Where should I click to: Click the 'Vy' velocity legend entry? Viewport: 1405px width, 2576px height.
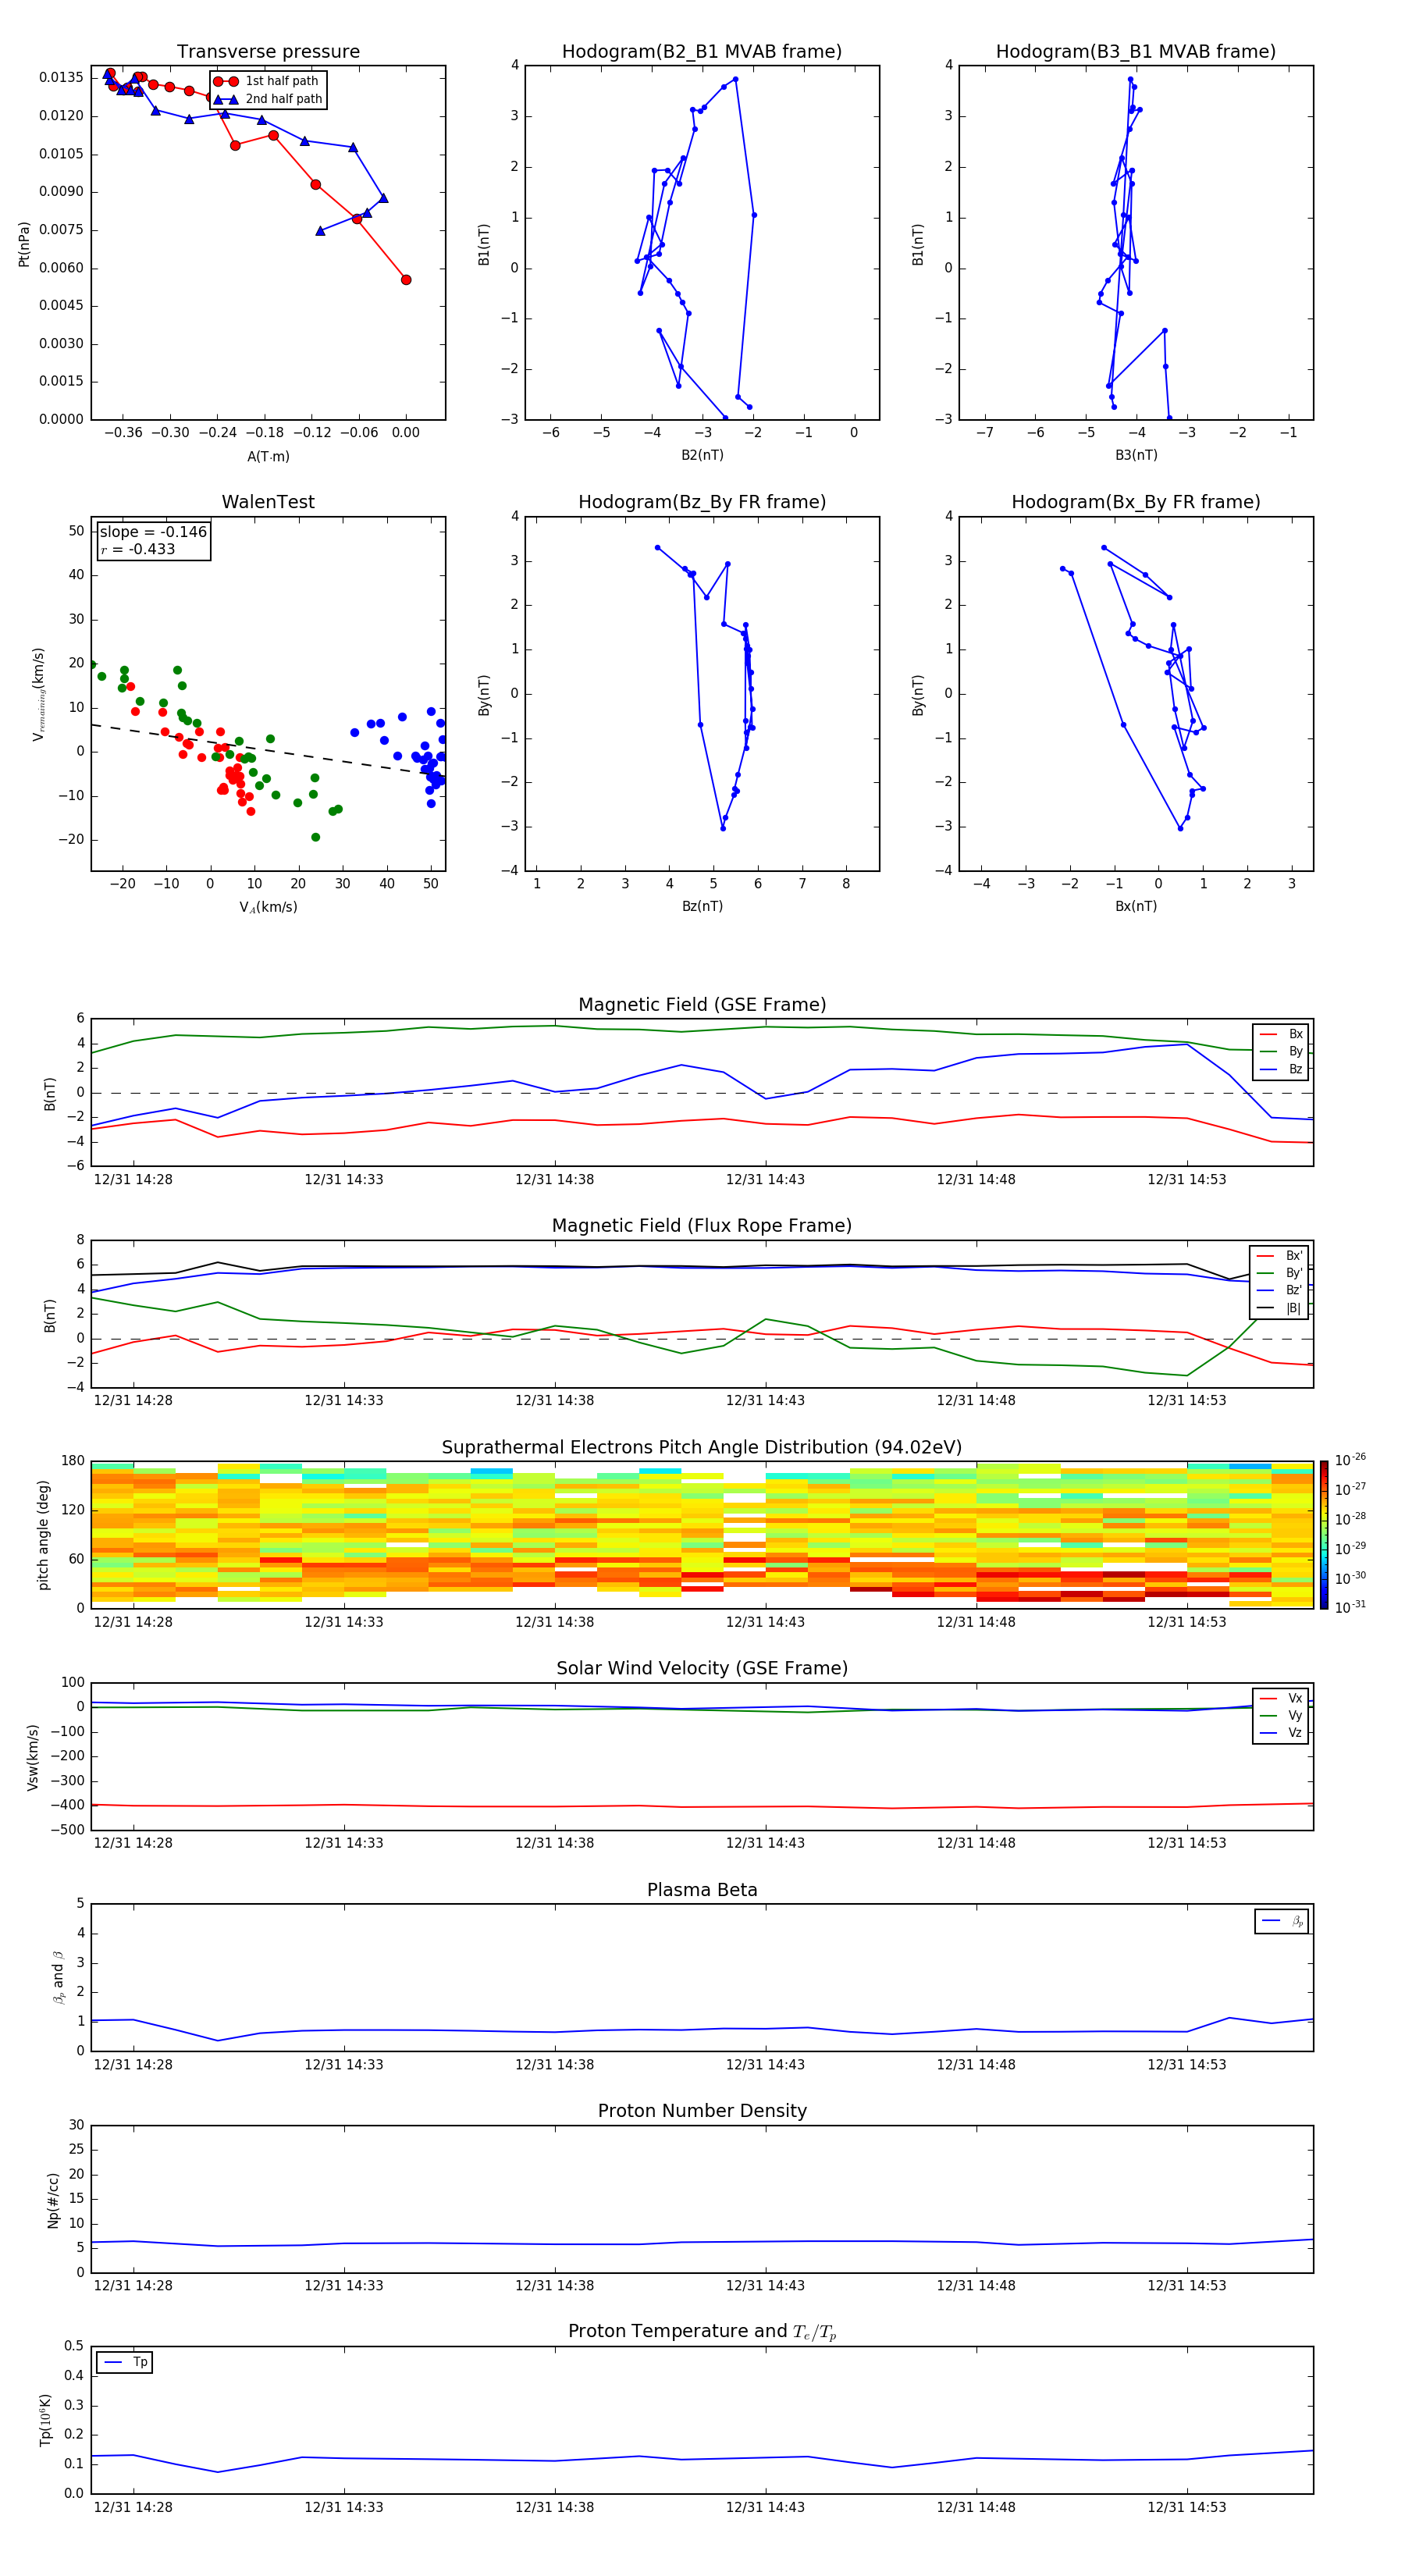pos(1295,1715)
